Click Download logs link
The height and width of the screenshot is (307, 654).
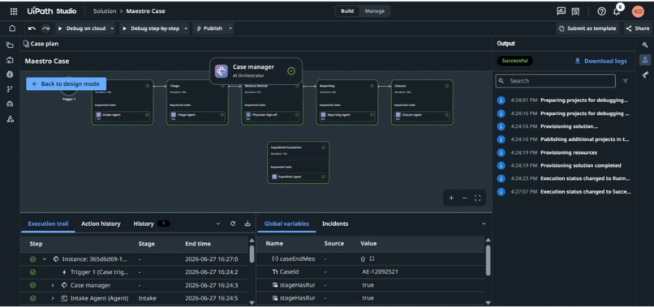[x=600, y=61]
